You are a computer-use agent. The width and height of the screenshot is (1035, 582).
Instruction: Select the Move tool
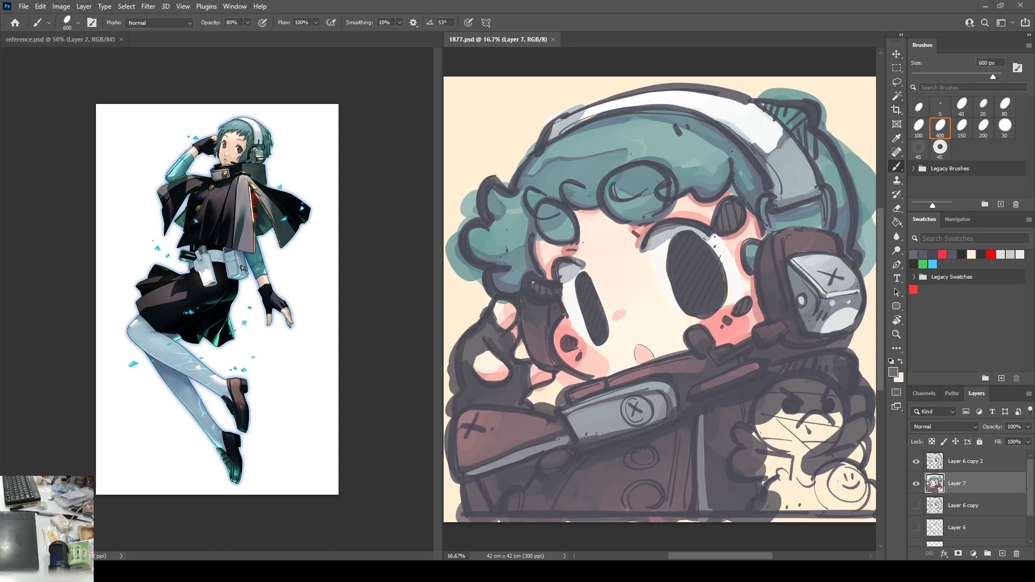(x=896, y=54)
